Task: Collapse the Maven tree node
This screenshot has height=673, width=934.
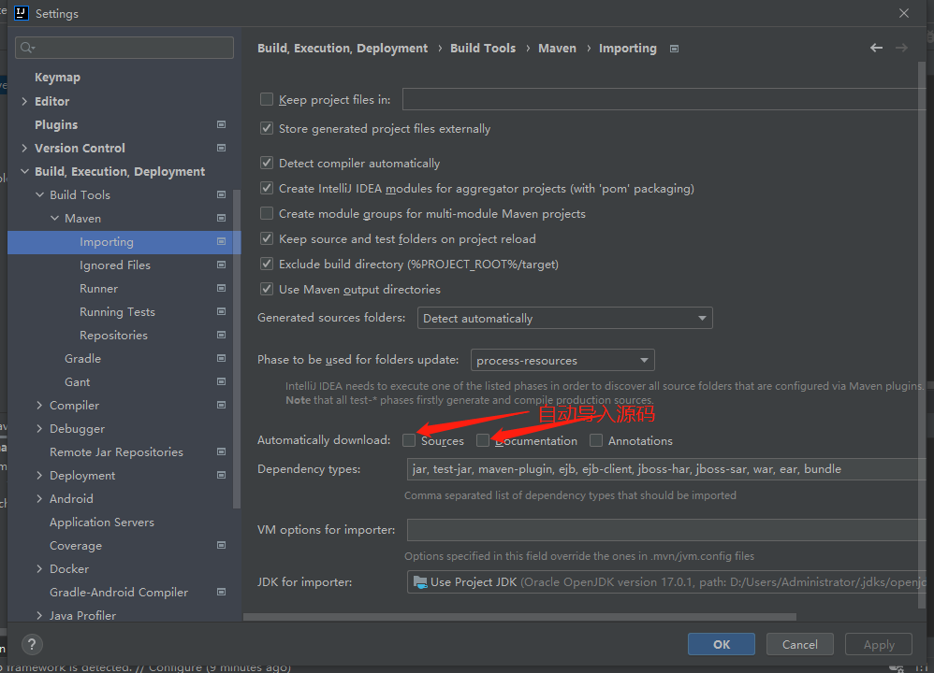Action: [54, 218]
